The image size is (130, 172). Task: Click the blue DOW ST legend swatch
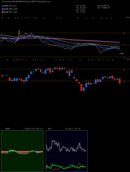[x=3, y=6]
